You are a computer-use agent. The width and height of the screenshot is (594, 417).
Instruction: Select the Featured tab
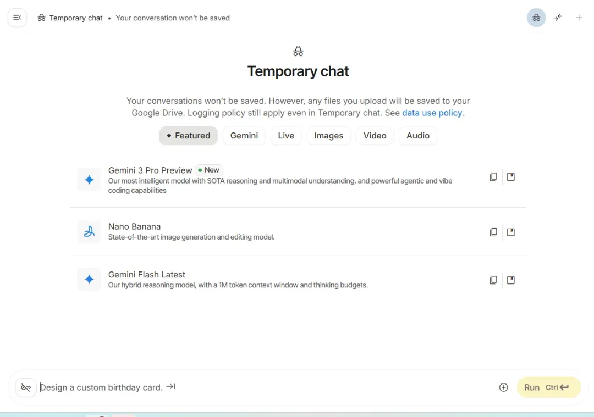188,136
